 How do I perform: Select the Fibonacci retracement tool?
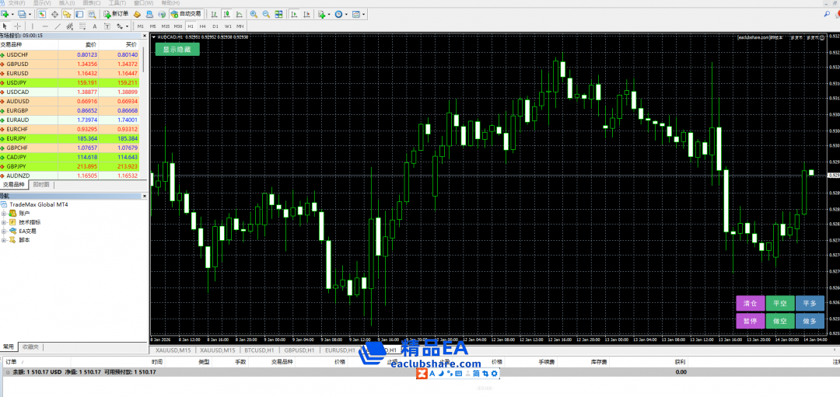tap(82, 26)
